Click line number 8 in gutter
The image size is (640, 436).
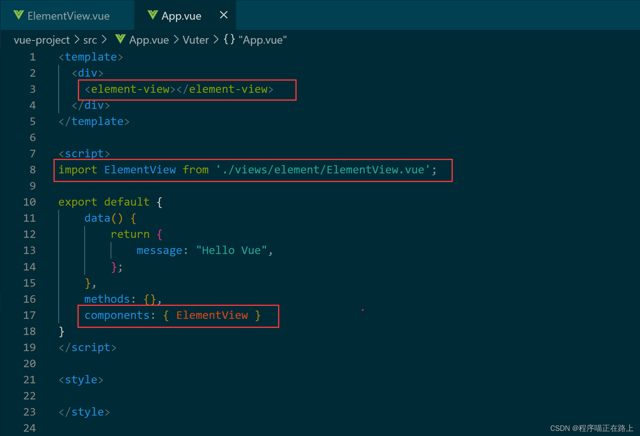pos(33,170)
